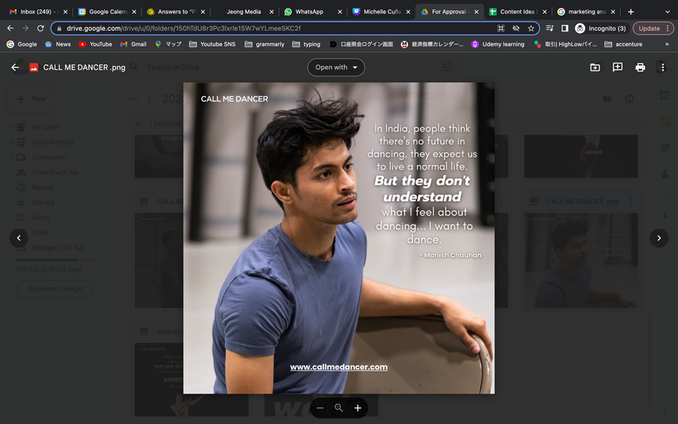Viewport: 678px width, 424px height.
Task: Click the New button in Drive
Action: click(x=31, y=99)
